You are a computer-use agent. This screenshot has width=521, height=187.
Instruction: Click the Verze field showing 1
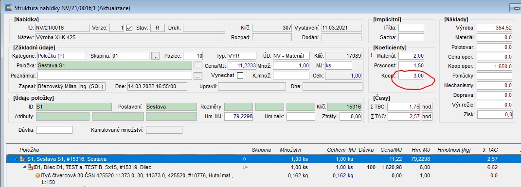click(x=117, y=28)
